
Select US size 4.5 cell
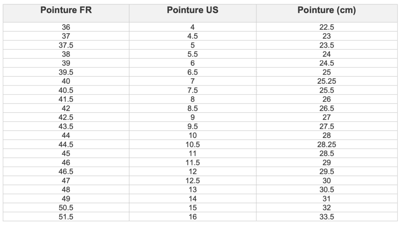(192, 36)
